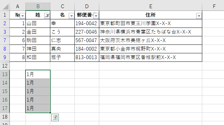Open the 住所 column filter dropdown
This screenshot has height=125, width=224.
point(199,16)
